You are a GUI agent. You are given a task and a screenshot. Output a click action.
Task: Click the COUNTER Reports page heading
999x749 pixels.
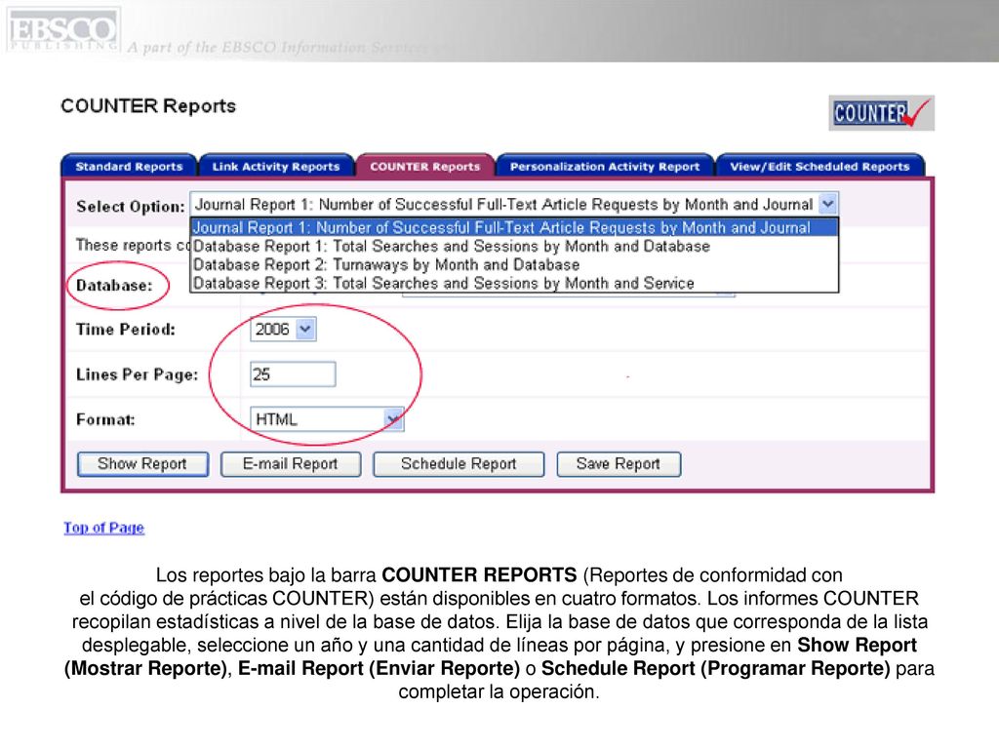pyautogui.click(x=148, y=105)
